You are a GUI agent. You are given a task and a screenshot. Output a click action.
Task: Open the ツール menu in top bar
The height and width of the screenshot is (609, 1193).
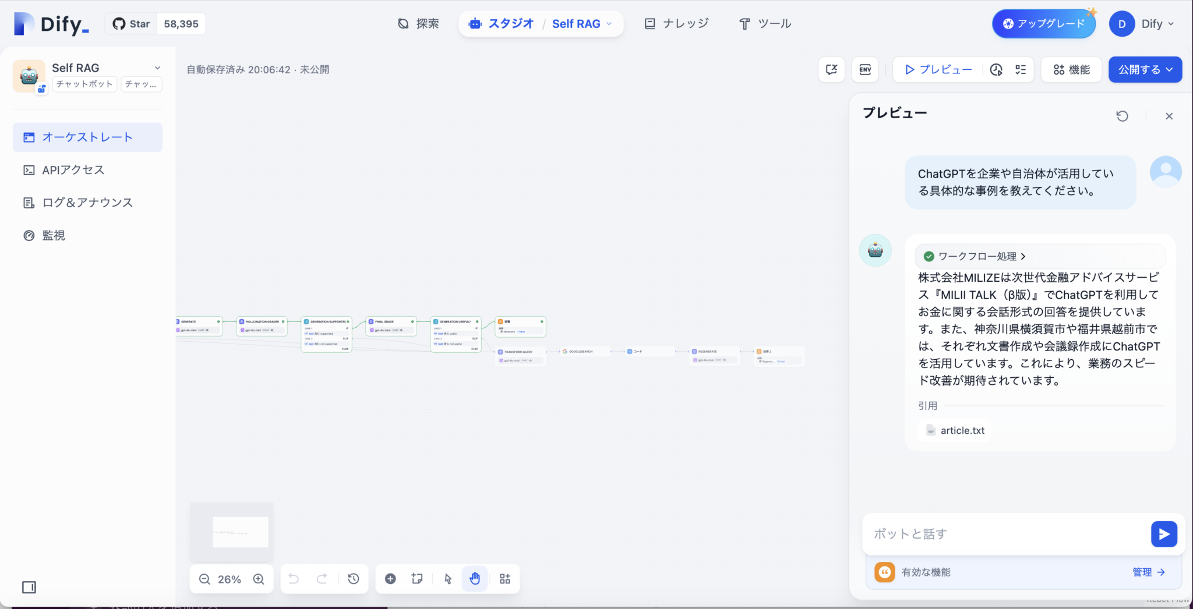click(765, 23)
